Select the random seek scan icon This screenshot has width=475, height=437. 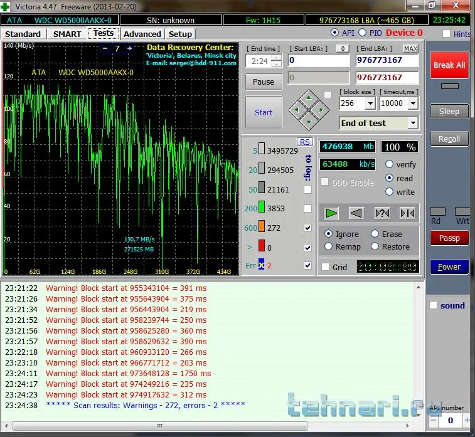pos(382,213)
